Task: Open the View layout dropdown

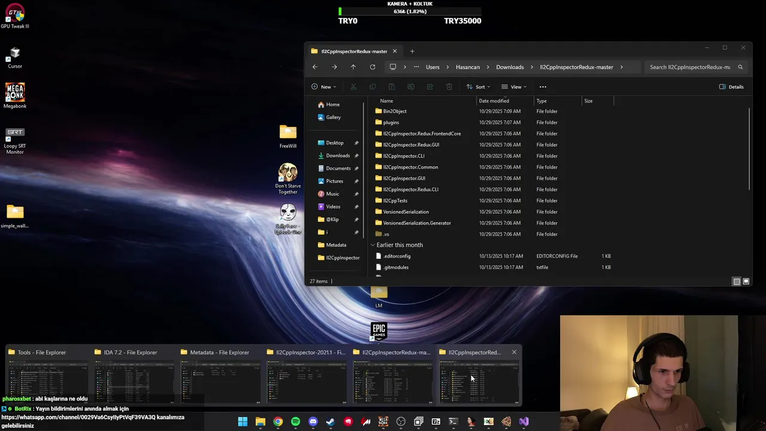Action: pyautogui.click(x=514, y=87)
